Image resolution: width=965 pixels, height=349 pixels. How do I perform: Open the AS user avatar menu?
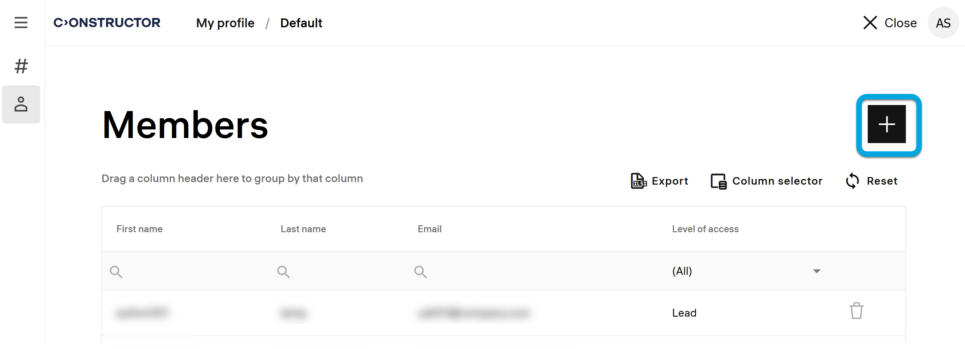(942, 23)
